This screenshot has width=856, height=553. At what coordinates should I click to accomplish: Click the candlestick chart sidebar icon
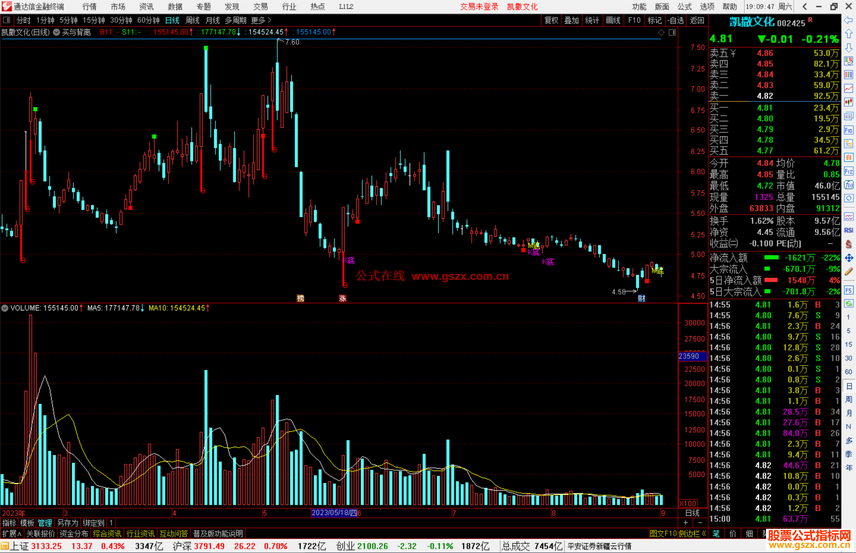point(848,102)
